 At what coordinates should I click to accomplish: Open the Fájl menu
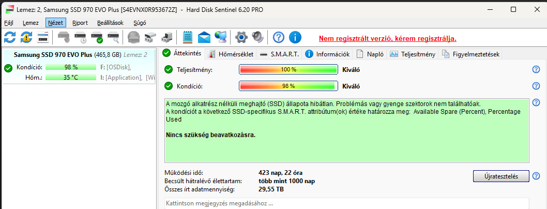(x=8, y=23)
